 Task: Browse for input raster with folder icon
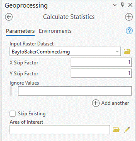coord(127,51)
